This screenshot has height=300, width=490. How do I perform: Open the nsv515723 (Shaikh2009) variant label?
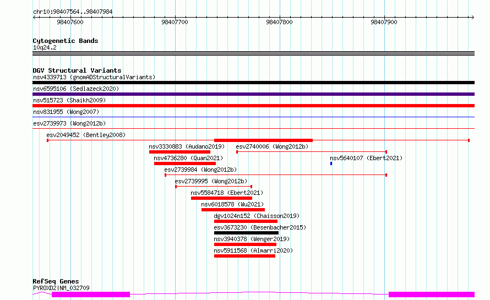pyautogui.click(x=69, y=100)
